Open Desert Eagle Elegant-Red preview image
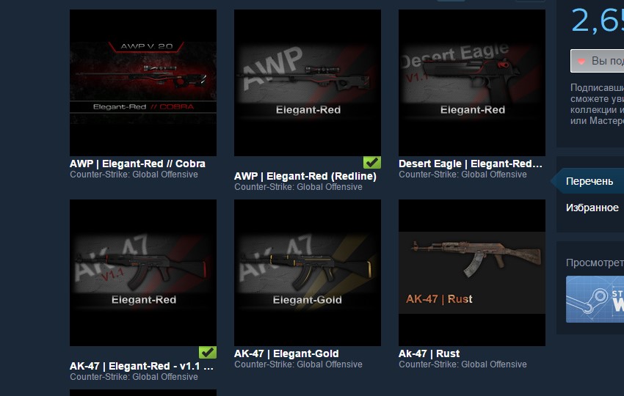624x396 pixels. click(472, 83)
